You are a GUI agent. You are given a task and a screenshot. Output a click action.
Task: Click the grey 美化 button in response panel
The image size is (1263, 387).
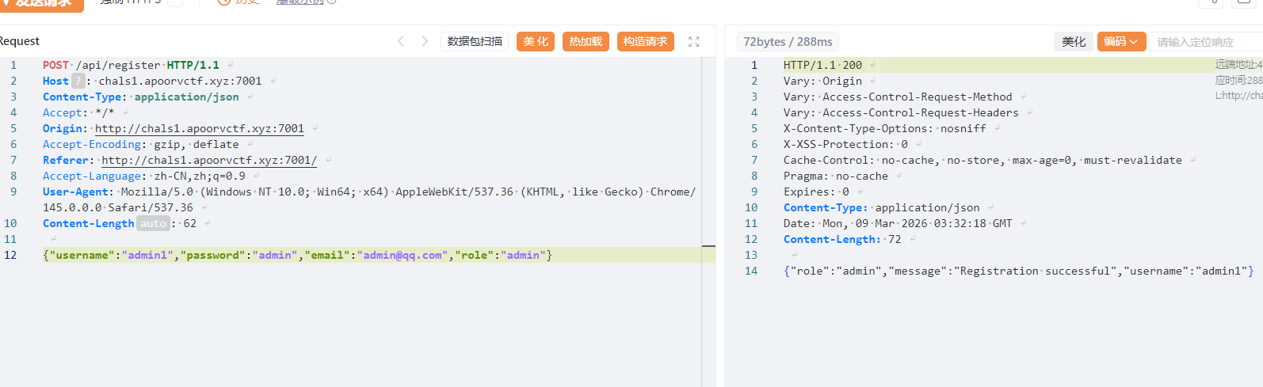[1074, 42]
